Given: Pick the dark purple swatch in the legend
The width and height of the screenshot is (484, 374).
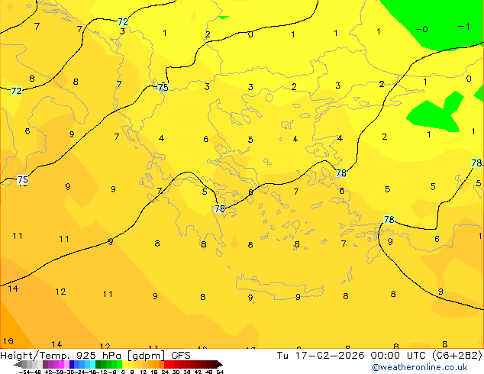Looking at the screenshot, I should point(45,364).
